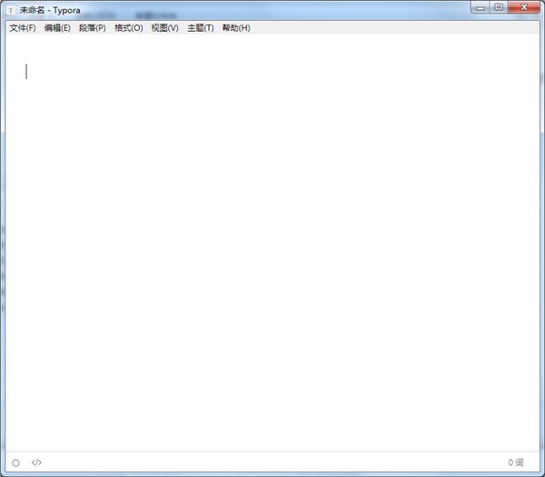Maximize the Typora window
The height and width of the screenshot is (477, 545).
click(499, 7)
